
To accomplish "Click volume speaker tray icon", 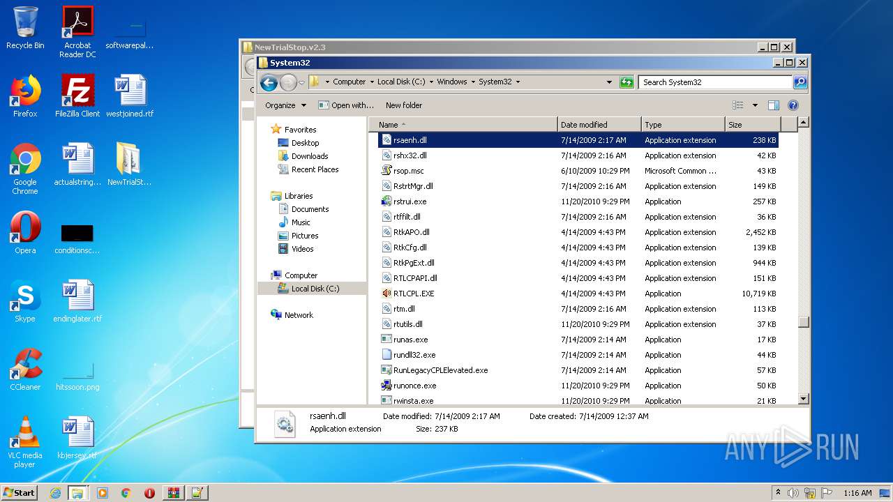I will coord(793,493).
